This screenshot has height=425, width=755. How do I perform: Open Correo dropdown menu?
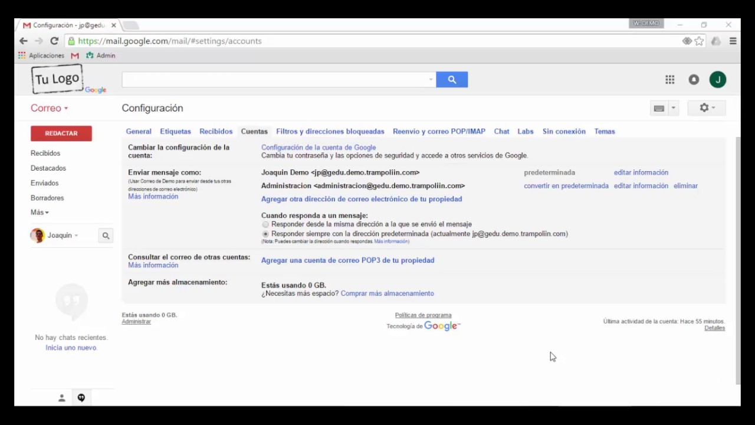point(50,108)
